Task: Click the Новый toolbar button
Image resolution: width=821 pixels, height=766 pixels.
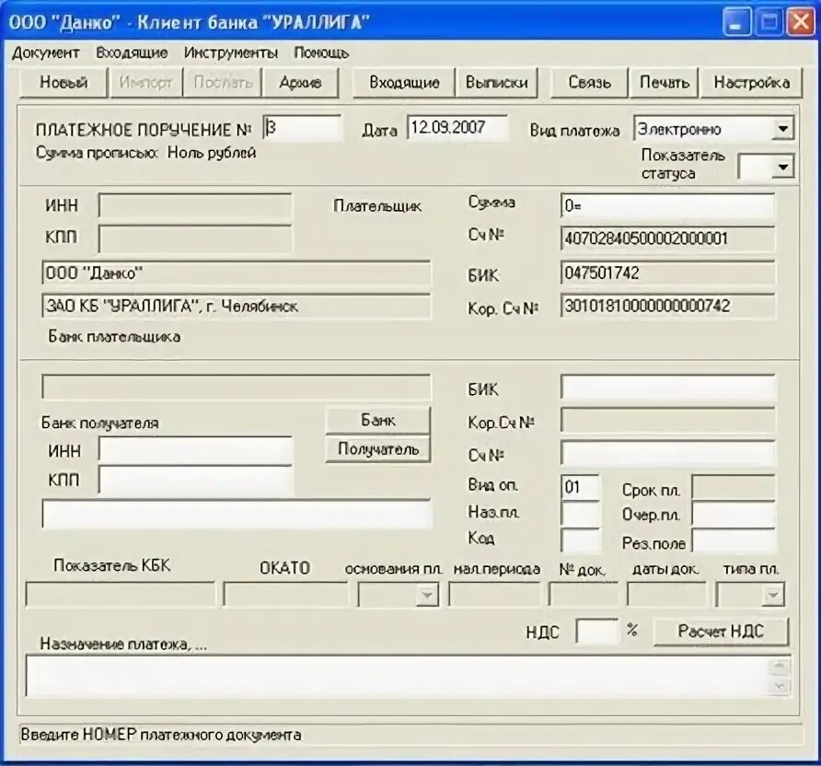Action: click(64, 83)
